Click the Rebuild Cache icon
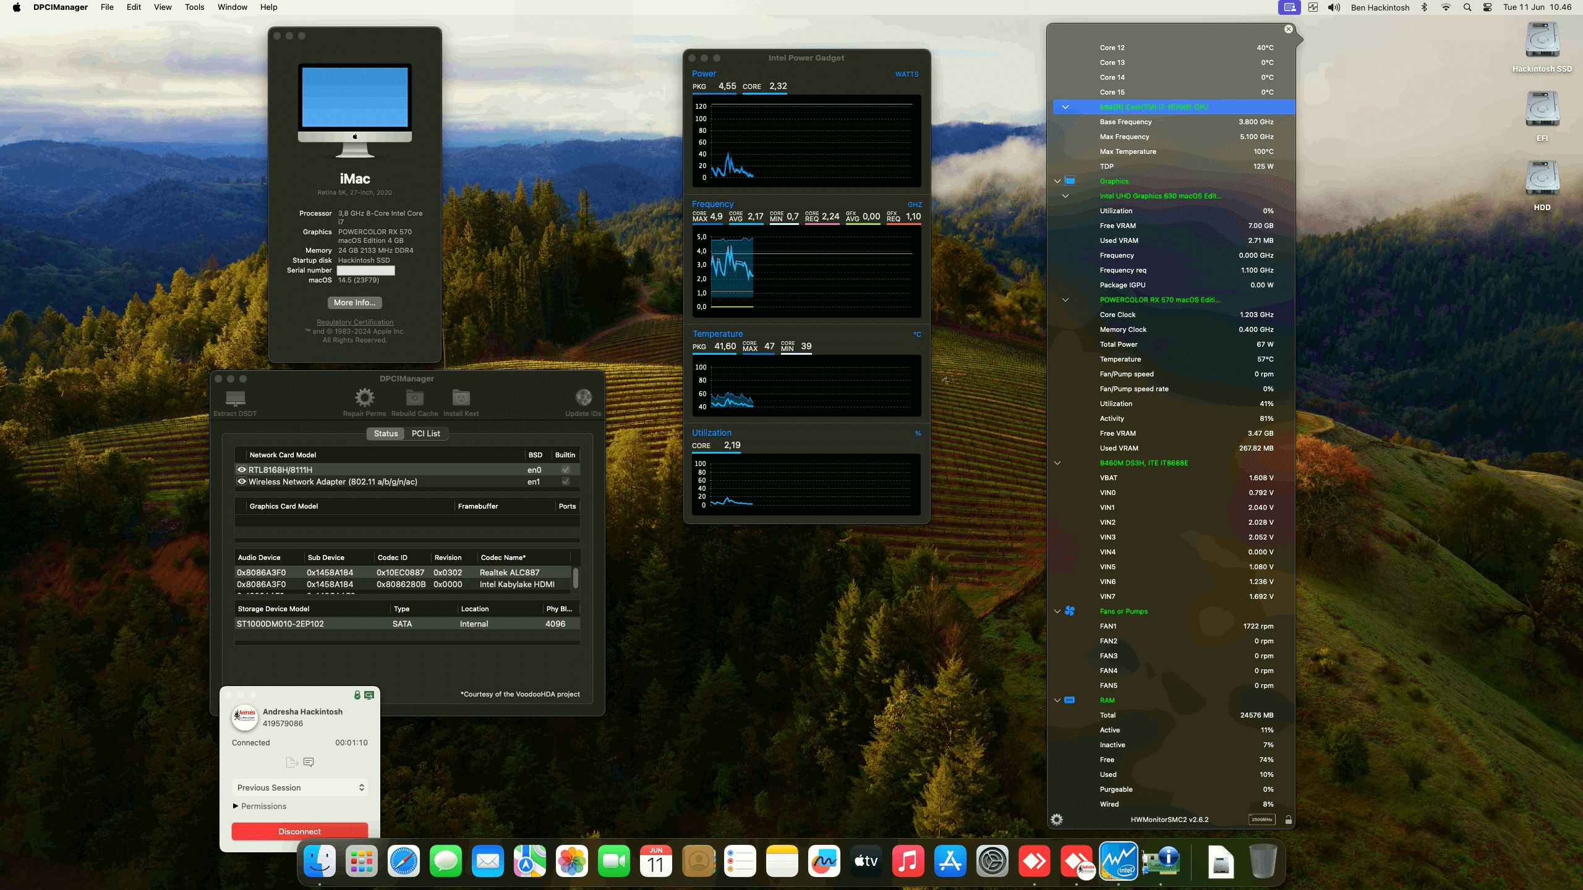Image resolution: width=1583 pixels, height=890 pixels. pyautogui.click(x=414, y=400)
